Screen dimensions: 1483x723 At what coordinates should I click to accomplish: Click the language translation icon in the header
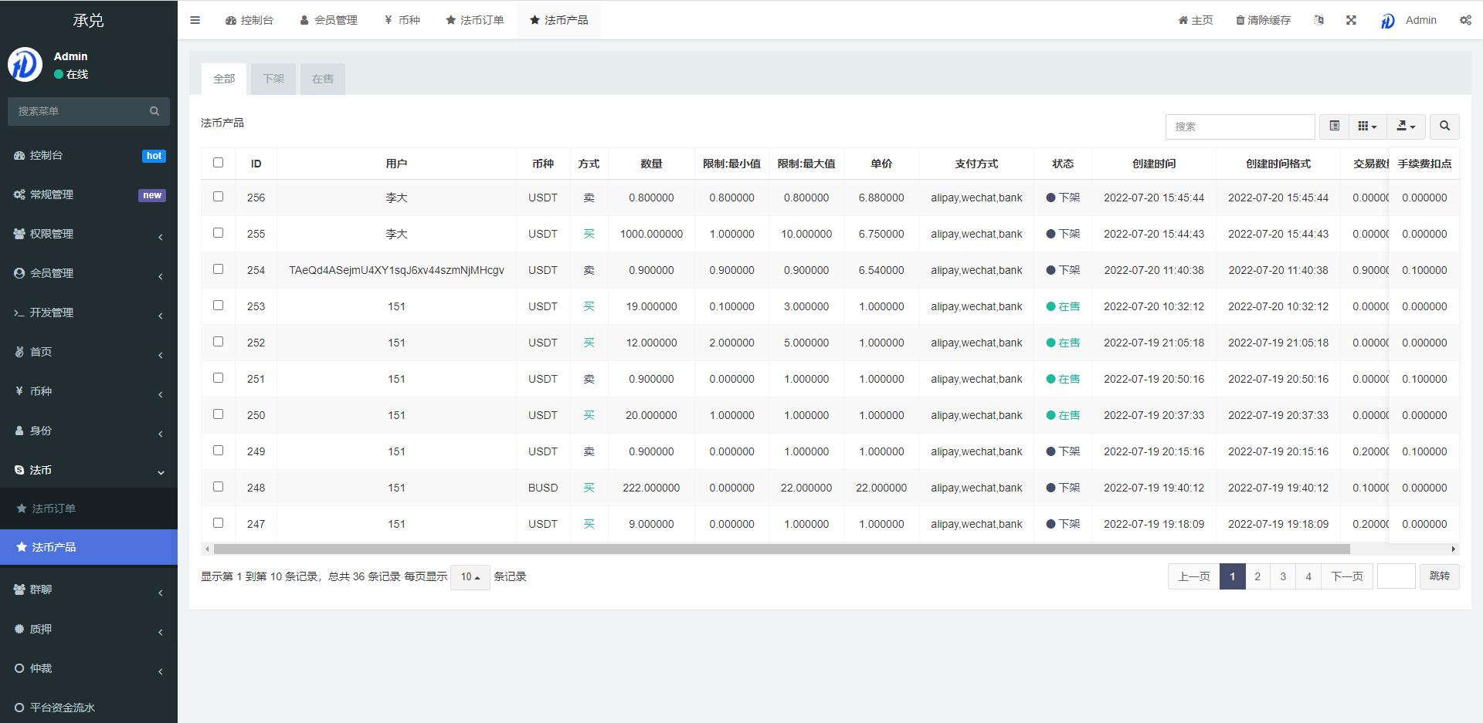[1318, 20]
